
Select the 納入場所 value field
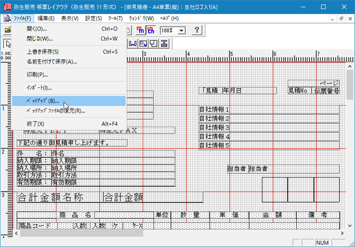113,168
